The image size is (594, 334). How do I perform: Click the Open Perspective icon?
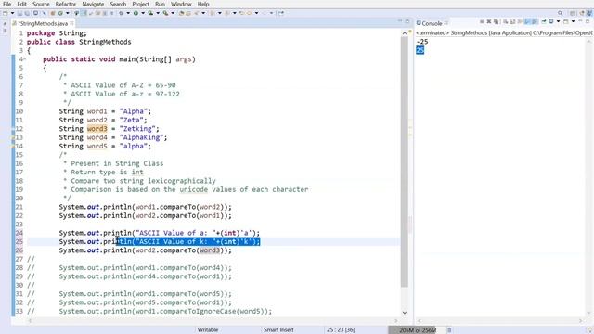click(x=573, y=13)
